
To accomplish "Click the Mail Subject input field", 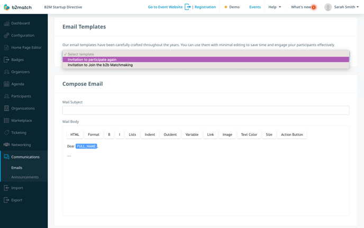I will tap(206, 110).
